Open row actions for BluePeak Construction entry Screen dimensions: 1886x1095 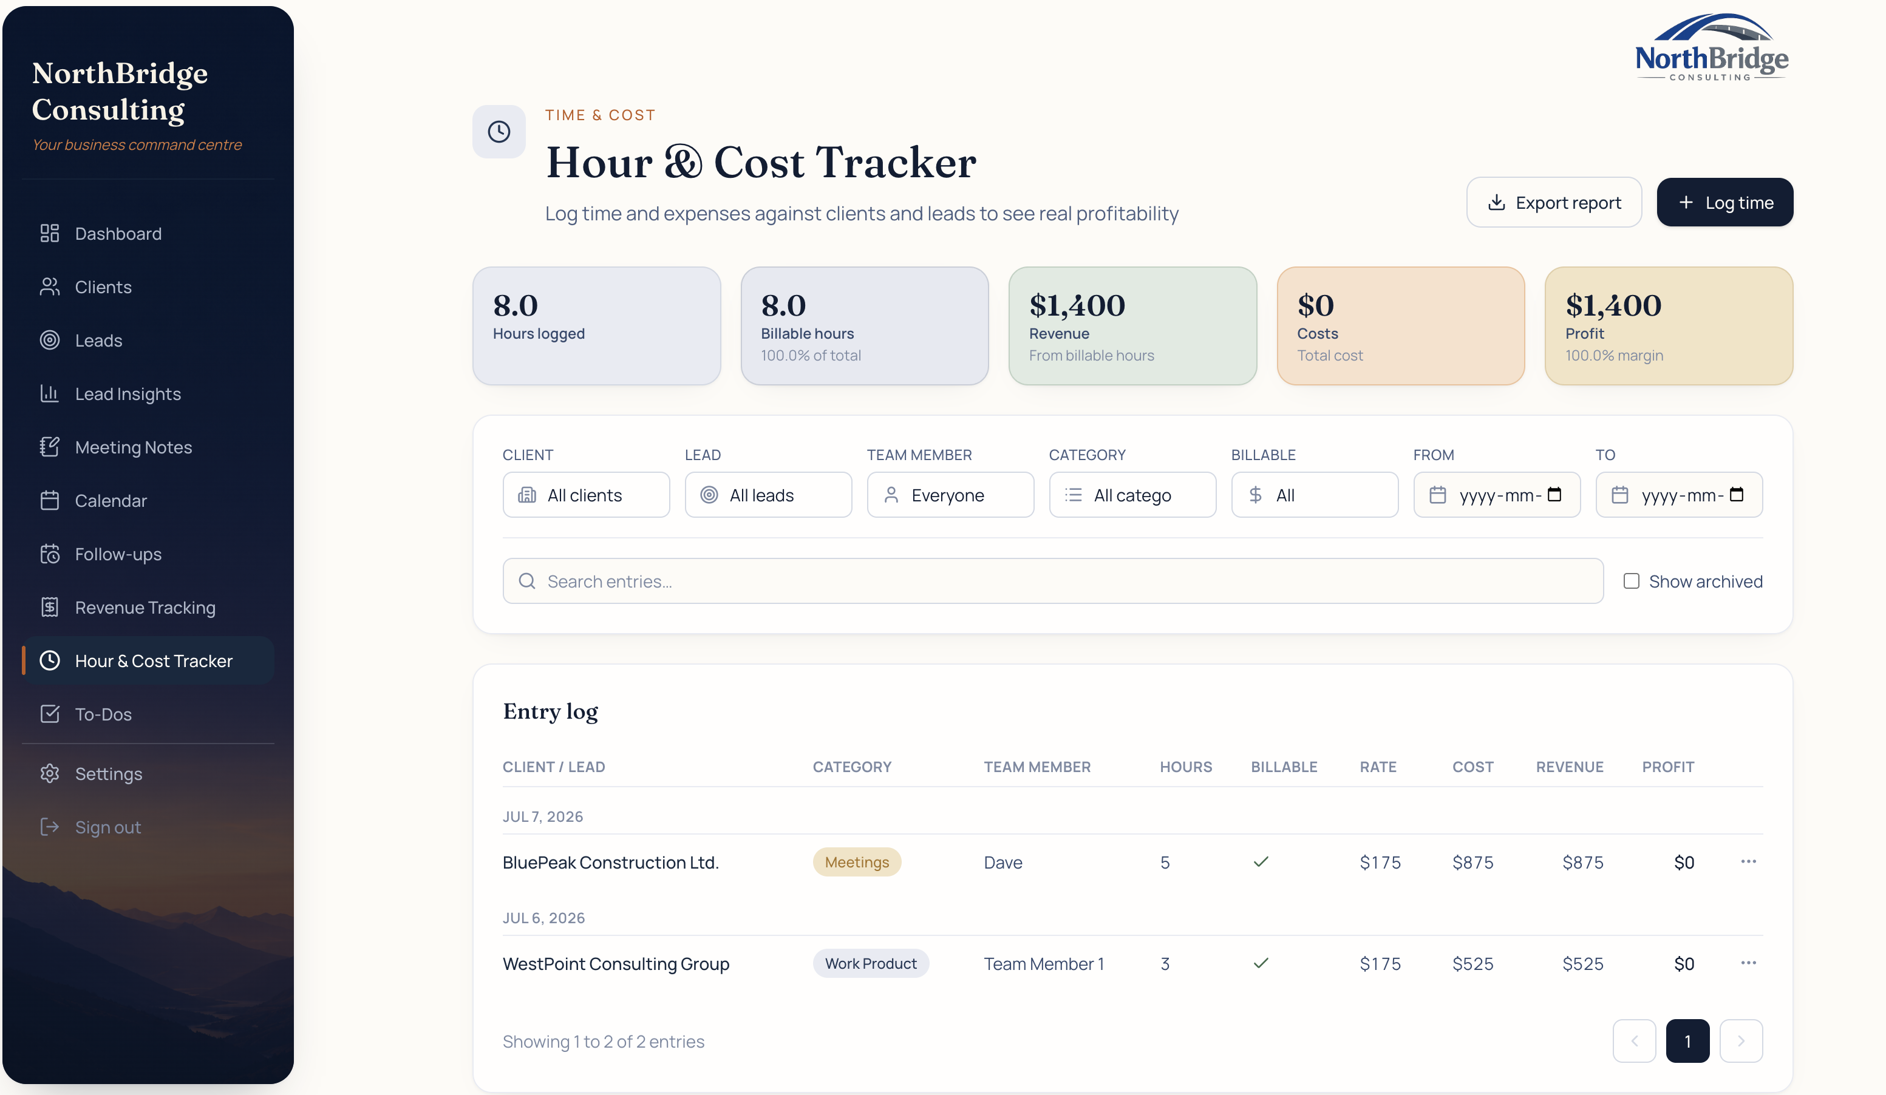pos(1748,862)
